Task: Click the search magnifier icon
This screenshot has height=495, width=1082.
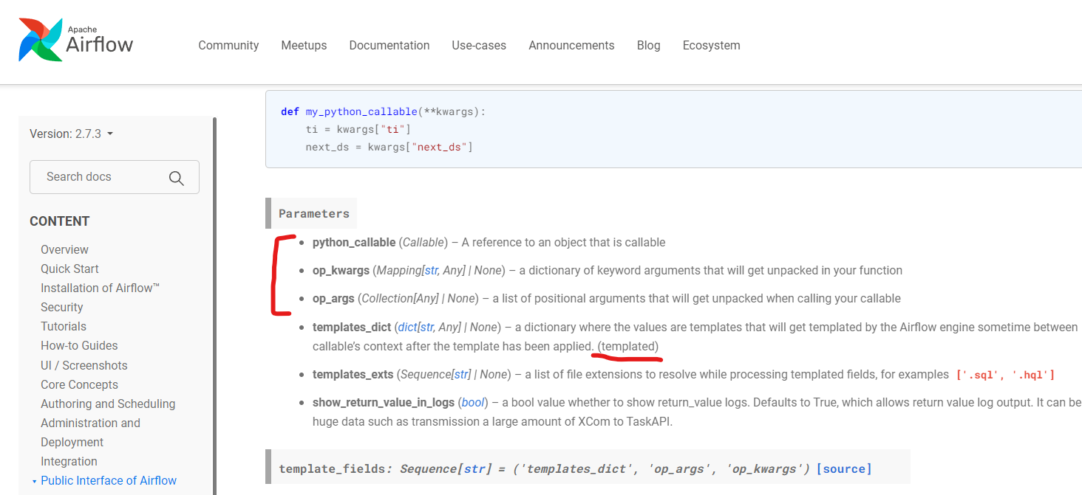Action: pos(177,177)
